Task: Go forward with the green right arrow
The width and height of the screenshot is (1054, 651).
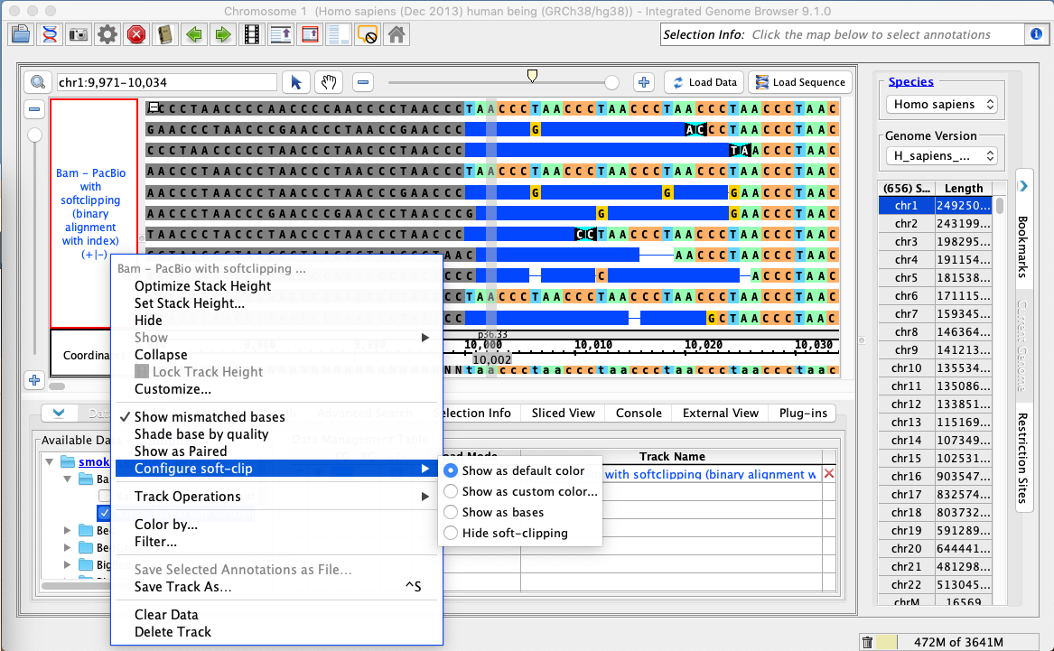Action: coord(223,34)
